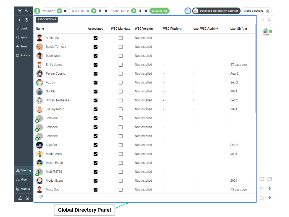The height and width of the screenshot is (217, 289).
Task: Toggle Associated checkbox for Keja Bot
Action: tap(95, 145)
